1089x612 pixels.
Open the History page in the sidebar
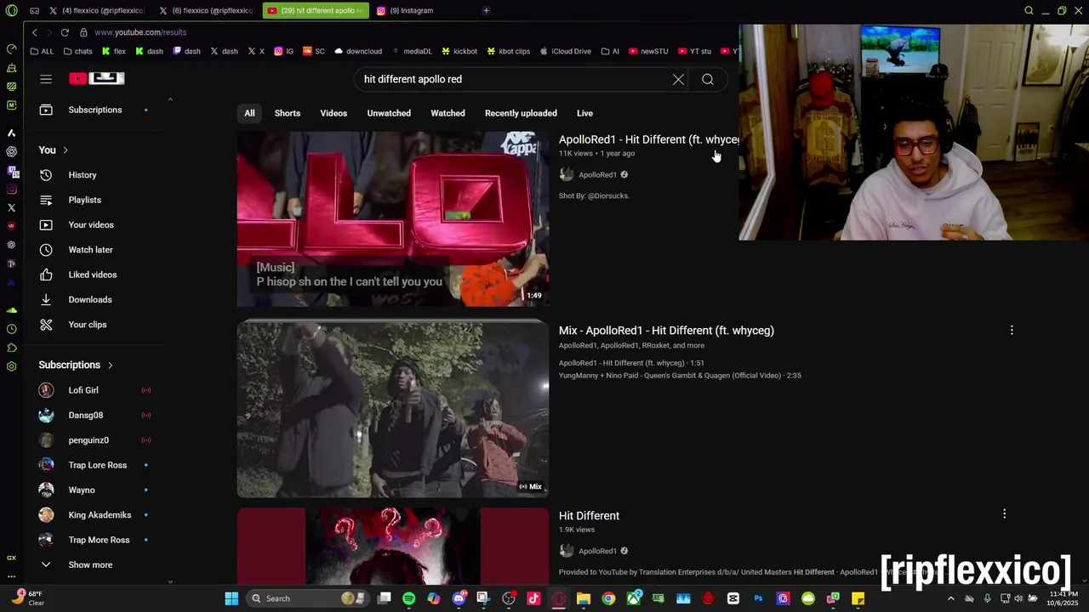[x=83, y=175]
